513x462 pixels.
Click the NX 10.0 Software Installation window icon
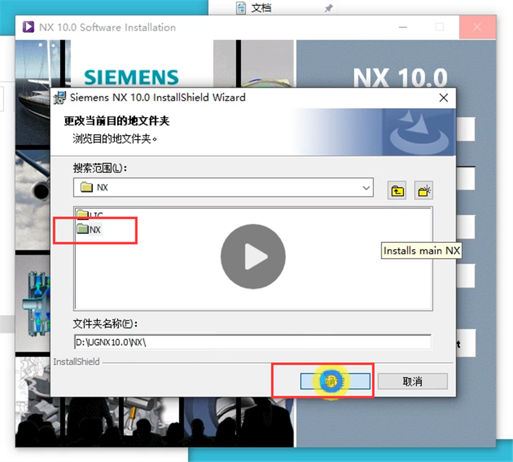click(x=29, y=27)
